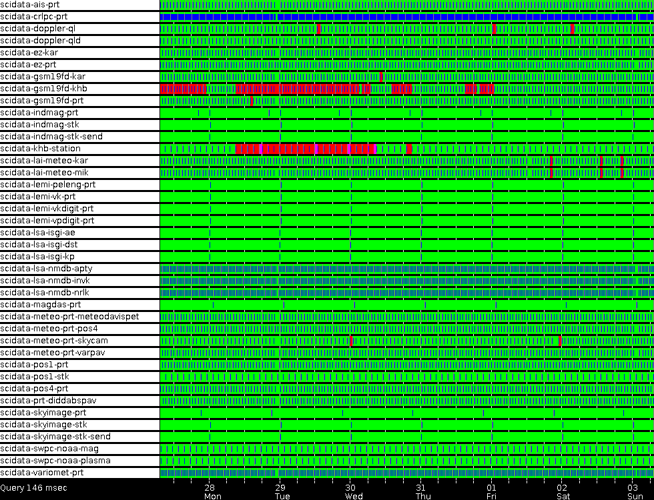Click the 01 Fri date on time axis
This screenshot has height=500, width=654.
pos(491,492)
